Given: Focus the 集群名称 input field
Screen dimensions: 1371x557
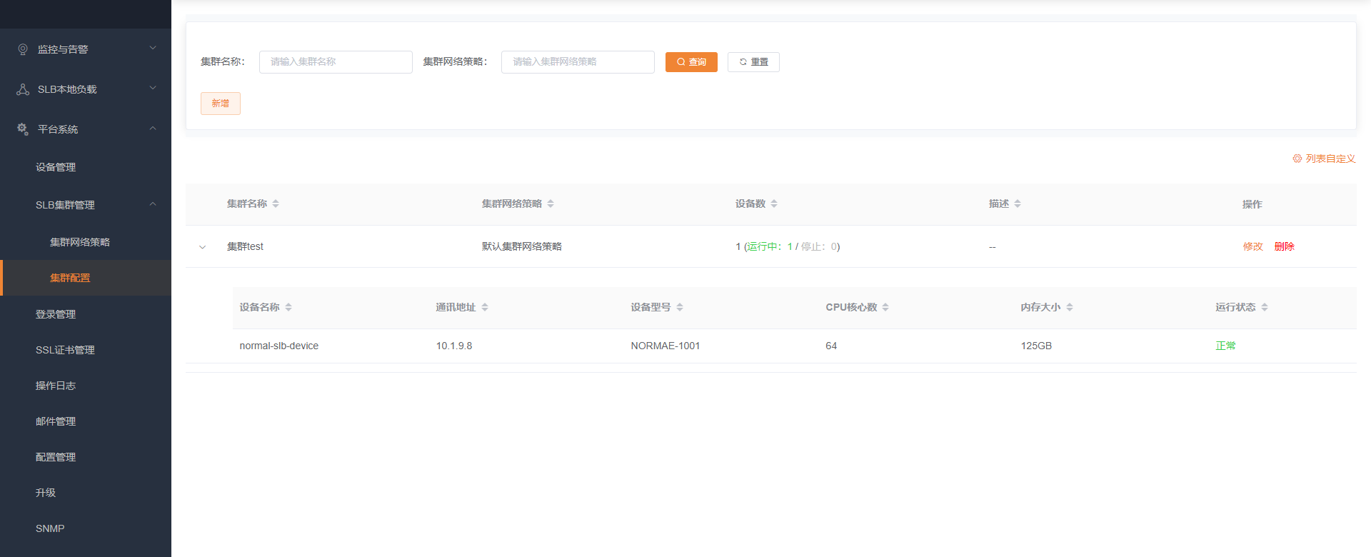Looking at the screenshot, I should 336,62.
